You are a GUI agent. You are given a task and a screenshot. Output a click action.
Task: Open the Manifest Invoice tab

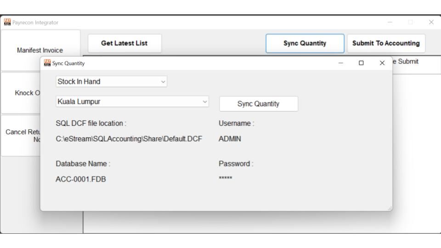tap(40, 51)
